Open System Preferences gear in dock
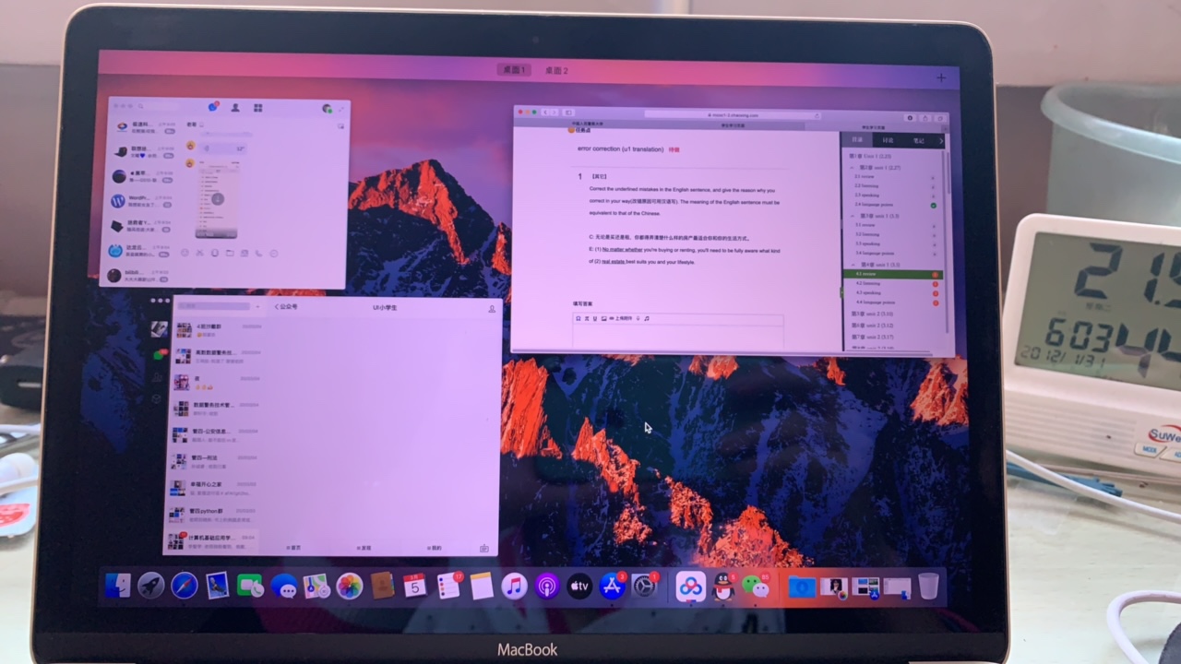This screenshot has height=664, width=1181. (645, 586)
